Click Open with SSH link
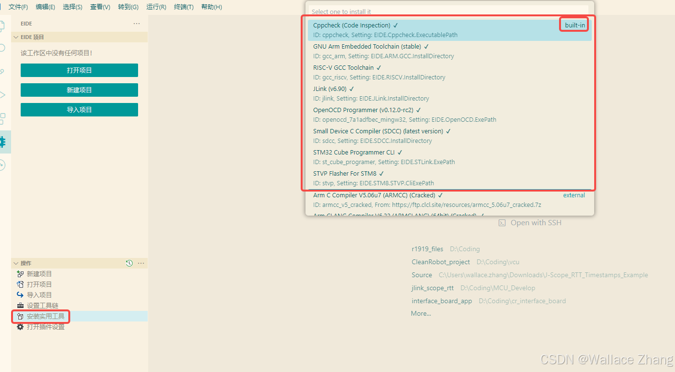675x372 pixels. coord(536,223)
